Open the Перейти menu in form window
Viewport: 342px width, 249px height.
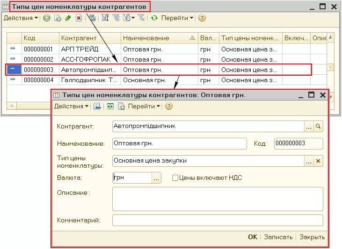[144, 107]
